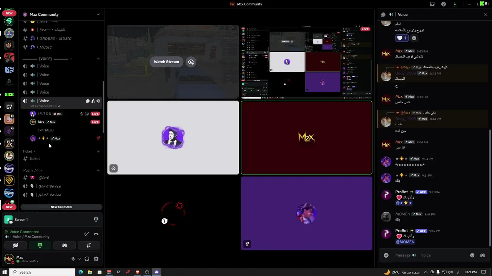
Task: Open chat of active Voice channel
Action: [x=88, y=101]
